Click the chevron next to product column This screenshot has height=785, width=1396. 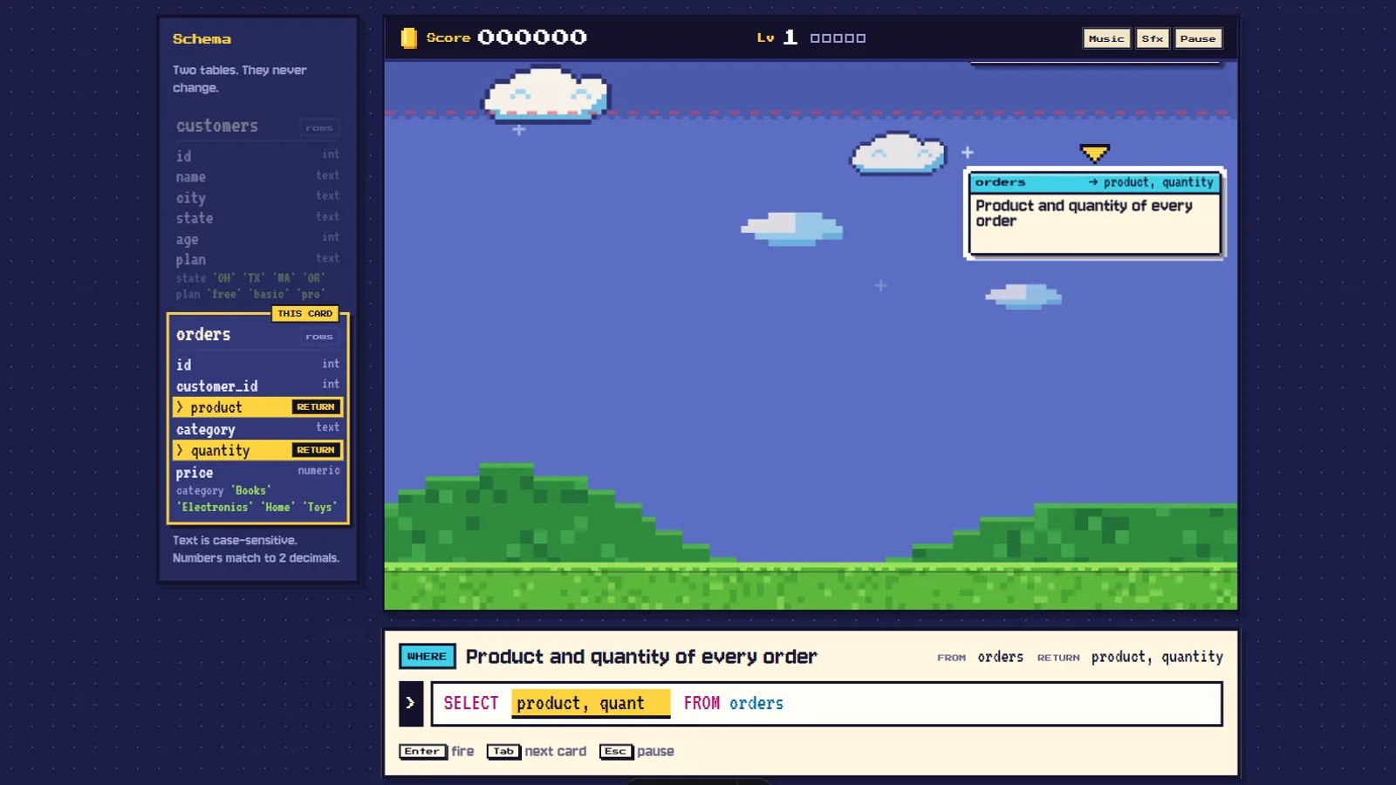[180, 407]
